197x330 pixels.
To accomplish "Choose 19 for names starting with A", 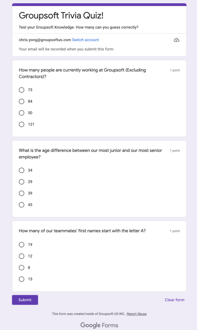I will coord(22,245).
